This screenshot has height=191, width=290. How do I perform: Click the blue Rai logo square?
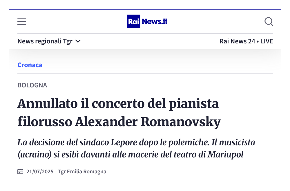click(133, 21)
